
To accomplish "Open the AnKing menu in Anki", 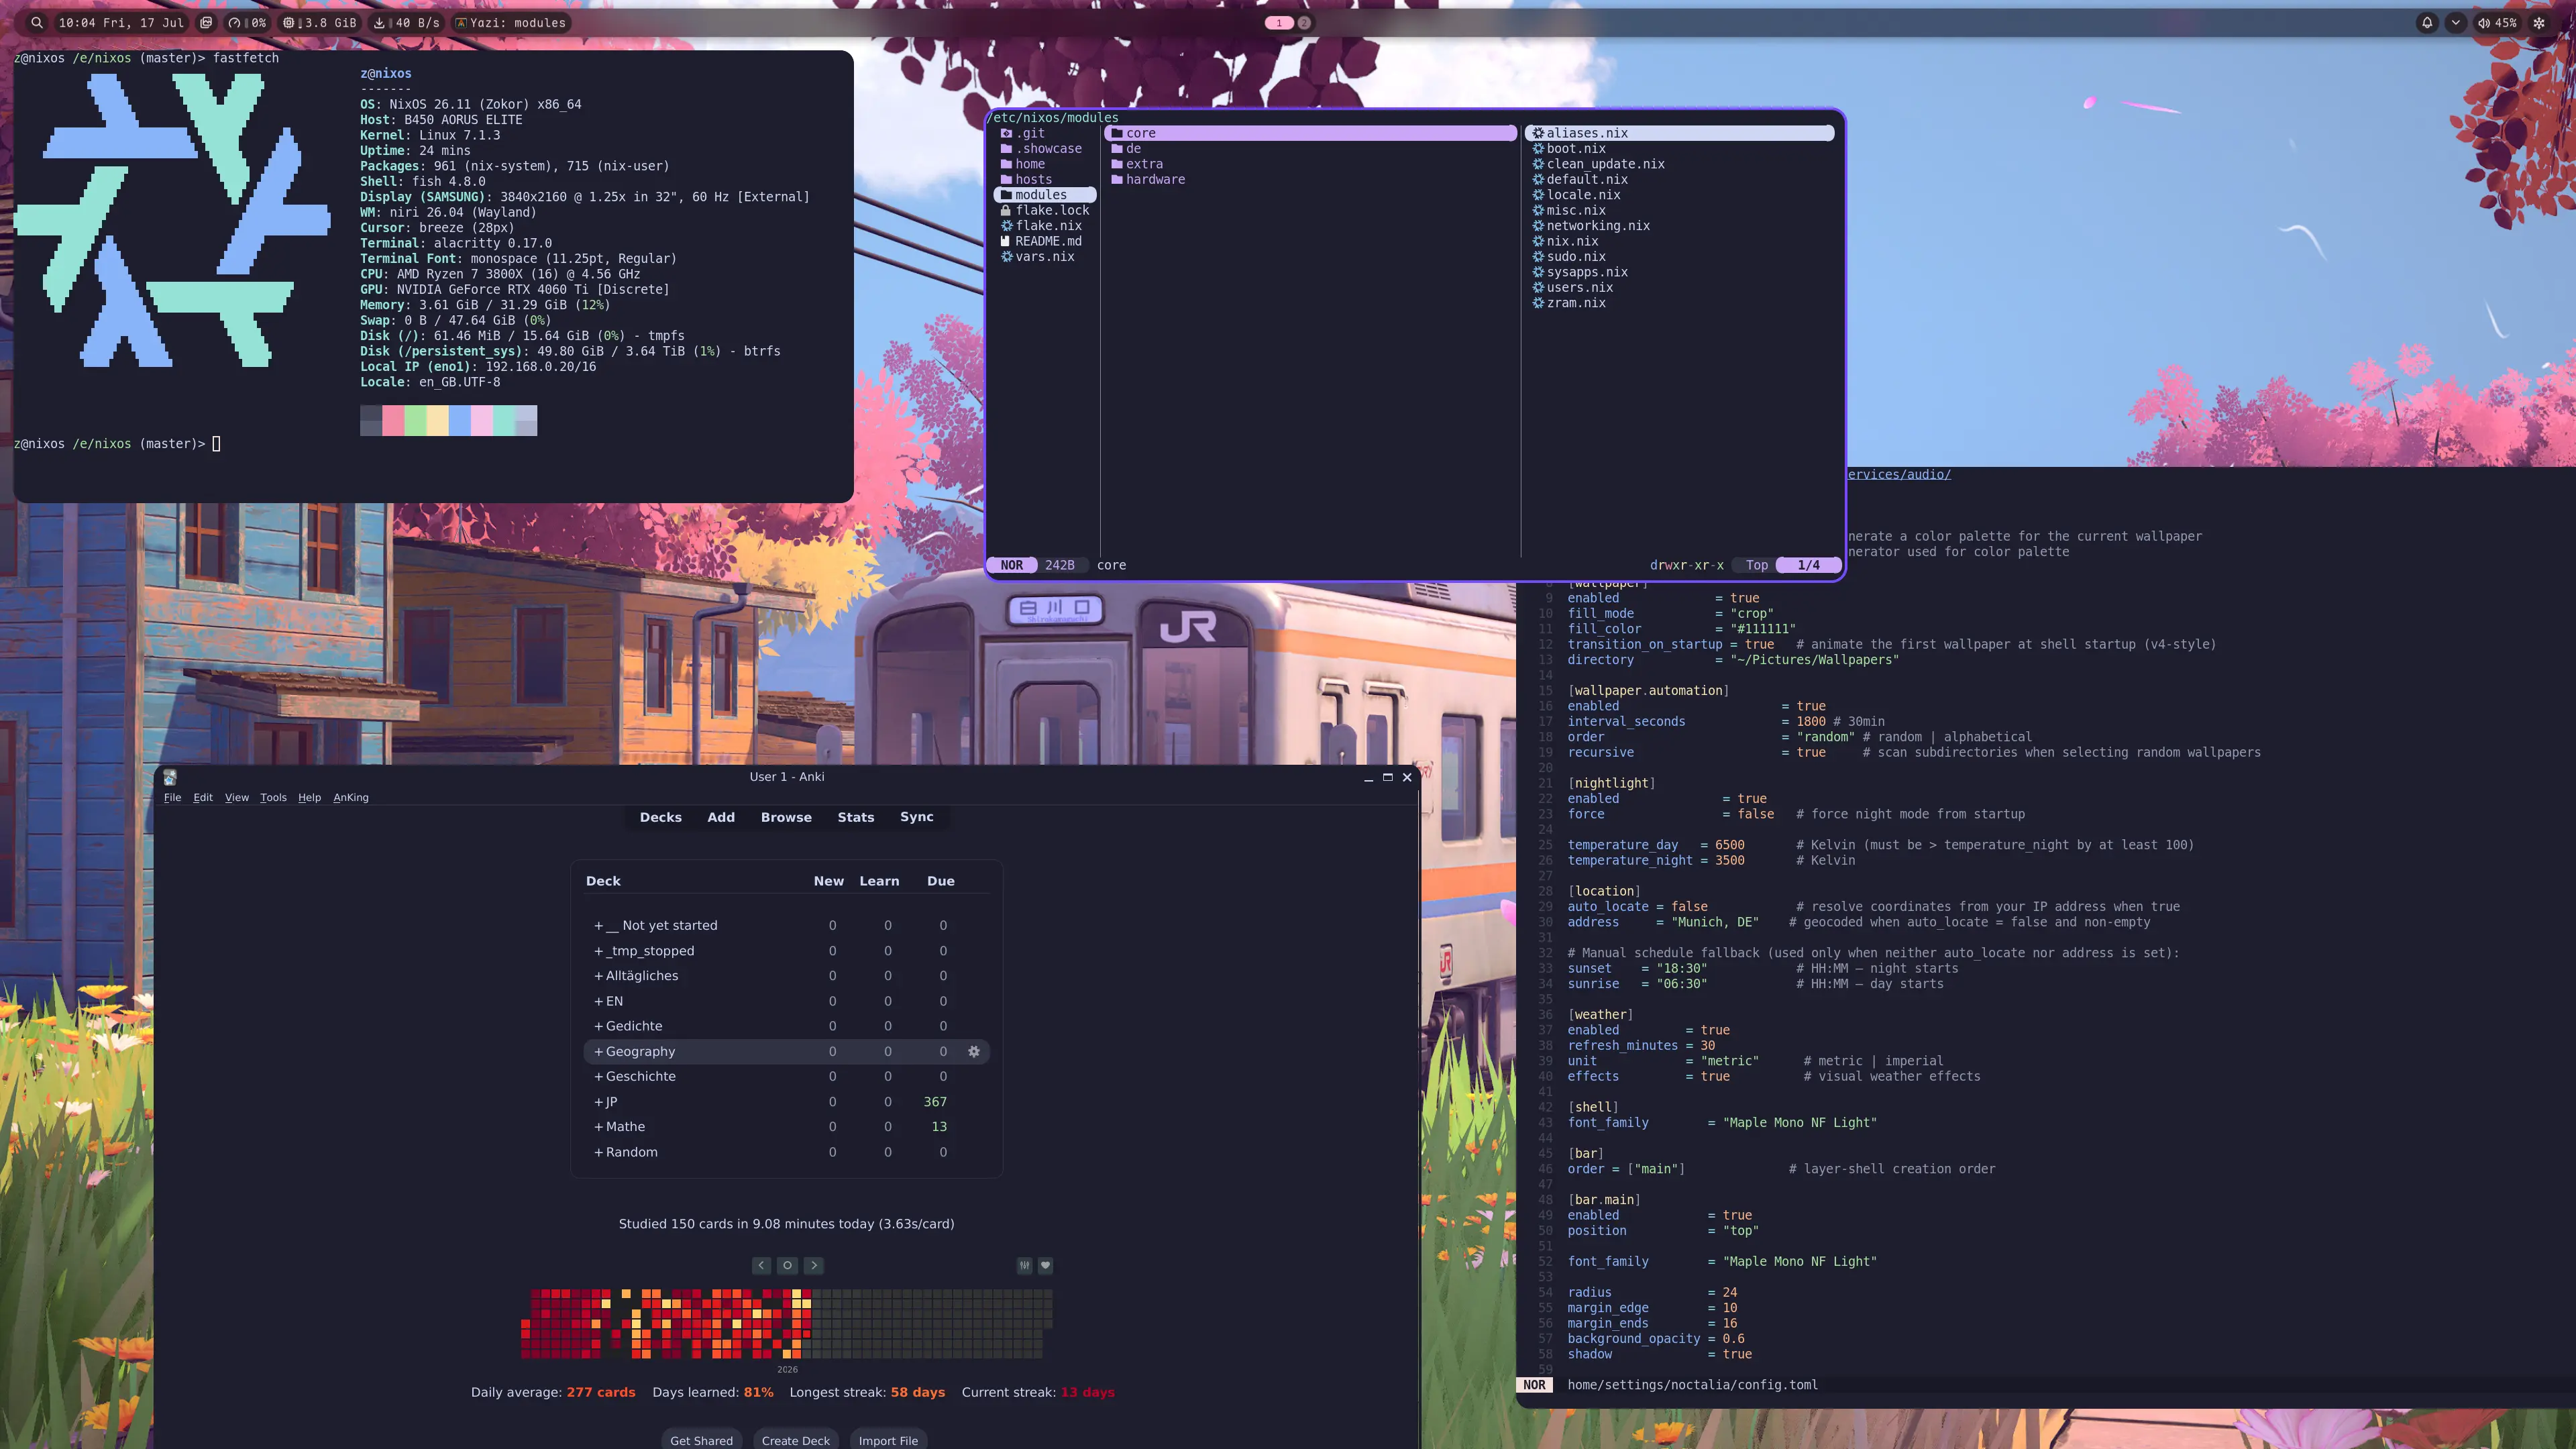I will (x=351, y=797).
